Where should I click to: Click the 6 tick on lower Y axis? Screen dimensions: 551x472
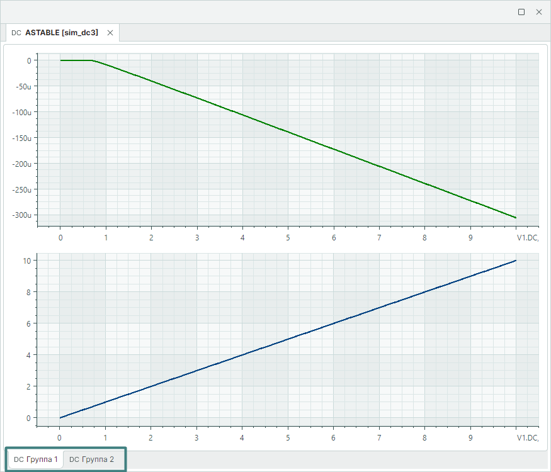tap(29, 323)
